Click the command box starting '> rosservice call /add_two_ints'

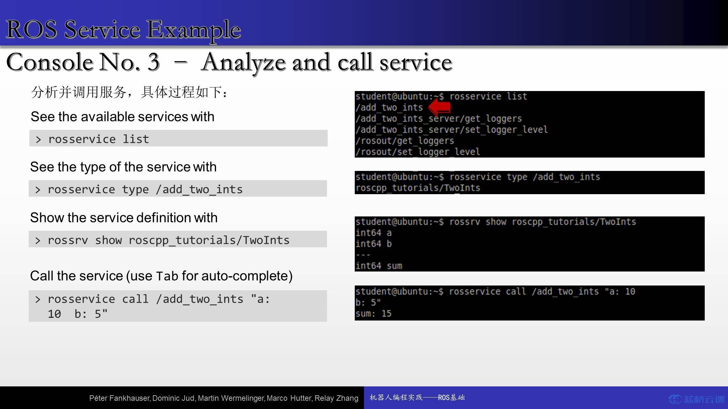178,306
